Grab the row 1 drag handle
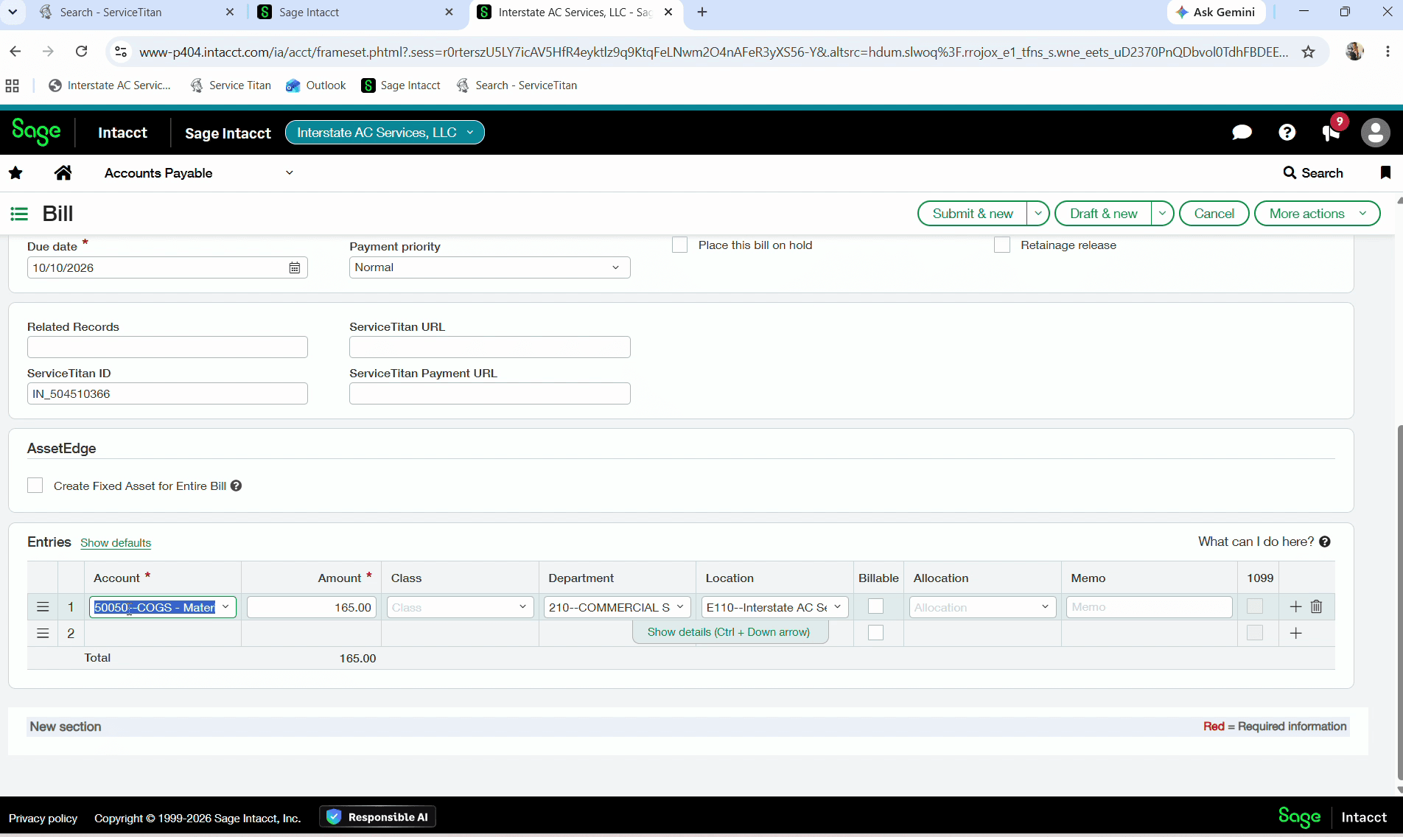Viewport: 1403px width, 837px height. tap(43, 607)
